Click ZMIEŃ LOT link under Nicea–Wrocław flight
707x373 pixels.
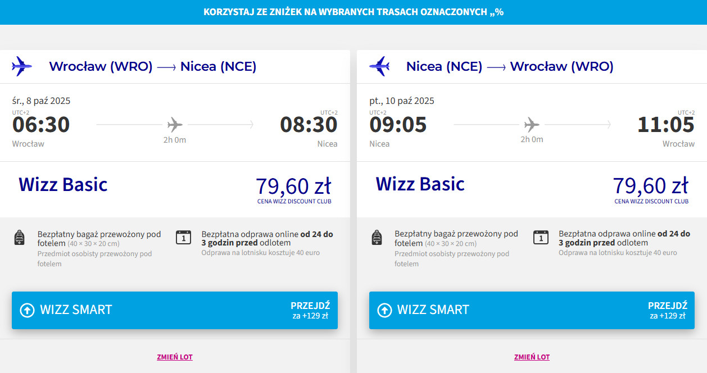tap(532, 357)
